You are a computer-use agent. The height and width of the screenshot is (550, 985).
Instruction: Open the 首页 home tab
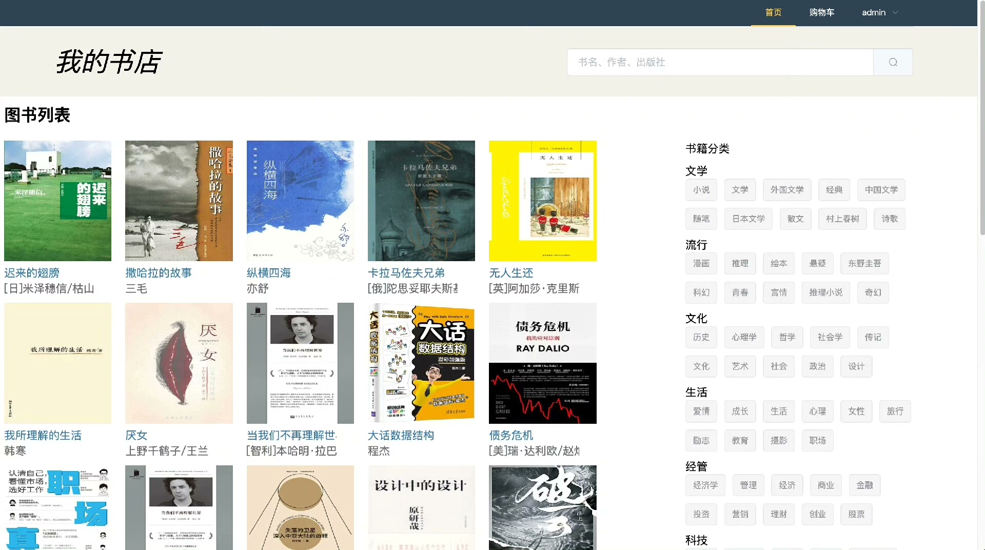(773, 12)
